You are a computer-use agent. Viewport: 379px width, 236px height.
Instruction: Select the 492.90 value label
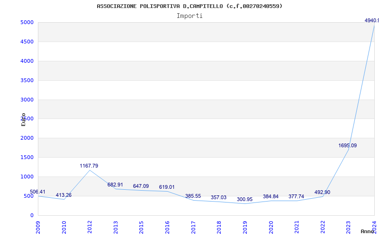(x=322, y=192)
